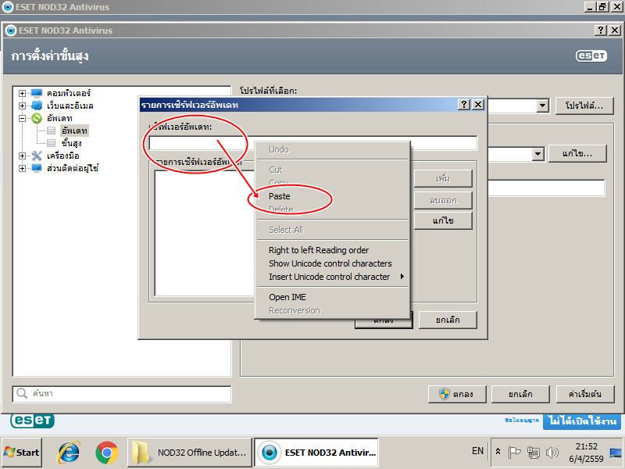
Task: Click the blue ไม่ได้เปิดใช้งาน button
Action: coord(582,421)
